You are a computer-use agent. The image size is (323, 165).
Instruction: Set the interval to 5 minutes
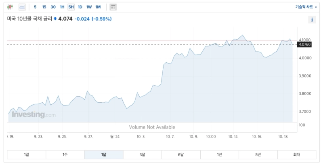click(35, 7)
